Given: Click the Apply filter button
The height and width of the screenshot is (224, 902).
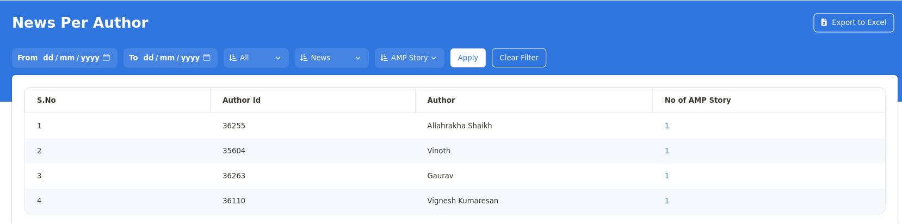Looking at the screenshot, I should [x=468, y=58].
